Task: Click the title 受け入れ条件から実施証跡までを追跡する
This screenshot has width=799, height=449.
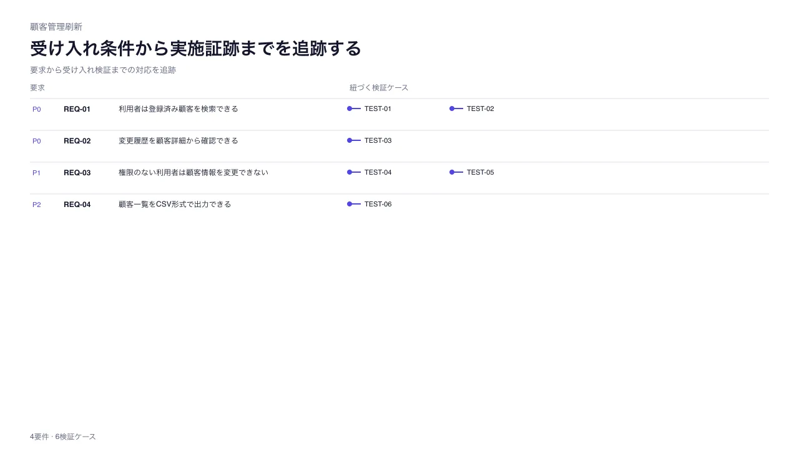Action: tap(196, 49)
